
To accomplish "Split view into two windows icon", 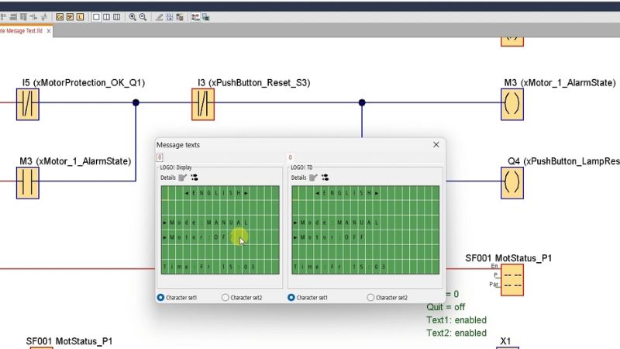I will coord(106,17).
